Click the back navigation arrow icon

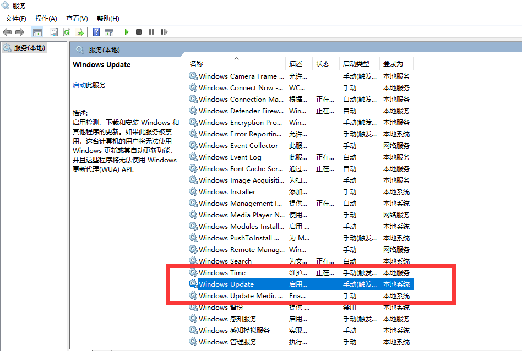pos(7,31)
